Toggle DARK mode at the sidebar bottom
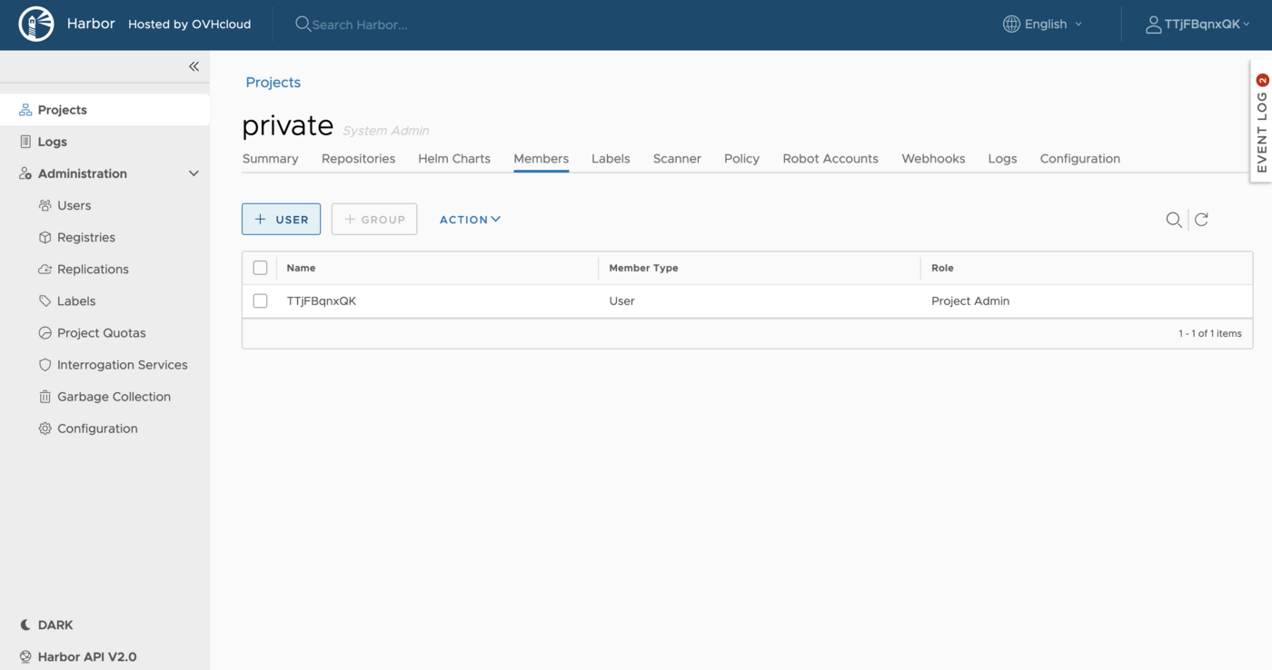The width and height of the screenshot is (1272, 670). (x=45, y=625)
